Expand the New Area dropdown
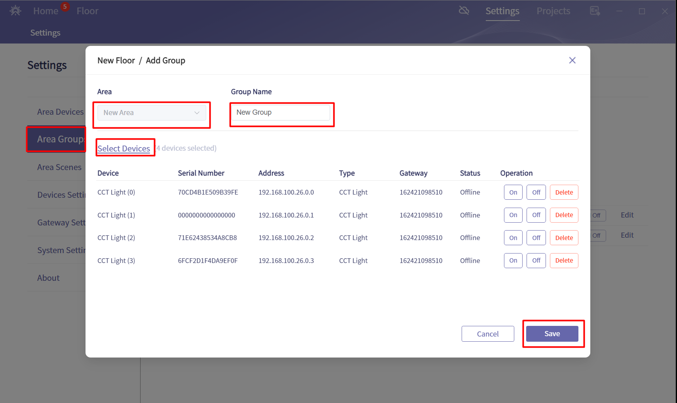The image size is (677, 403). (x=152, y=113)
